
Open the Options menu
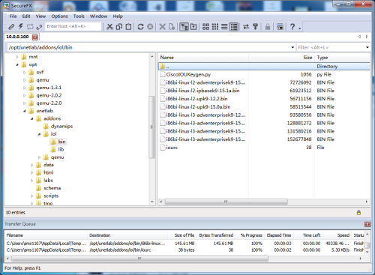pyautogui.click(x=59, y=16)
